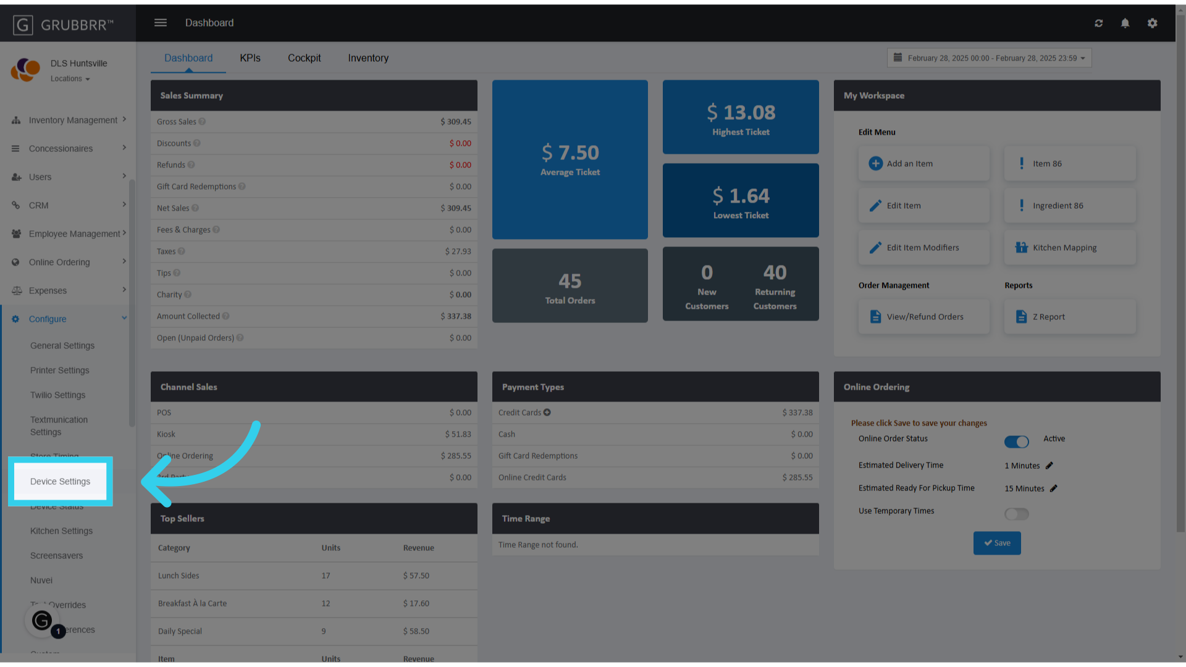The image size is (1186, 667).
Task: Expand Employee Management menu
Action: (x=68, y=234)
